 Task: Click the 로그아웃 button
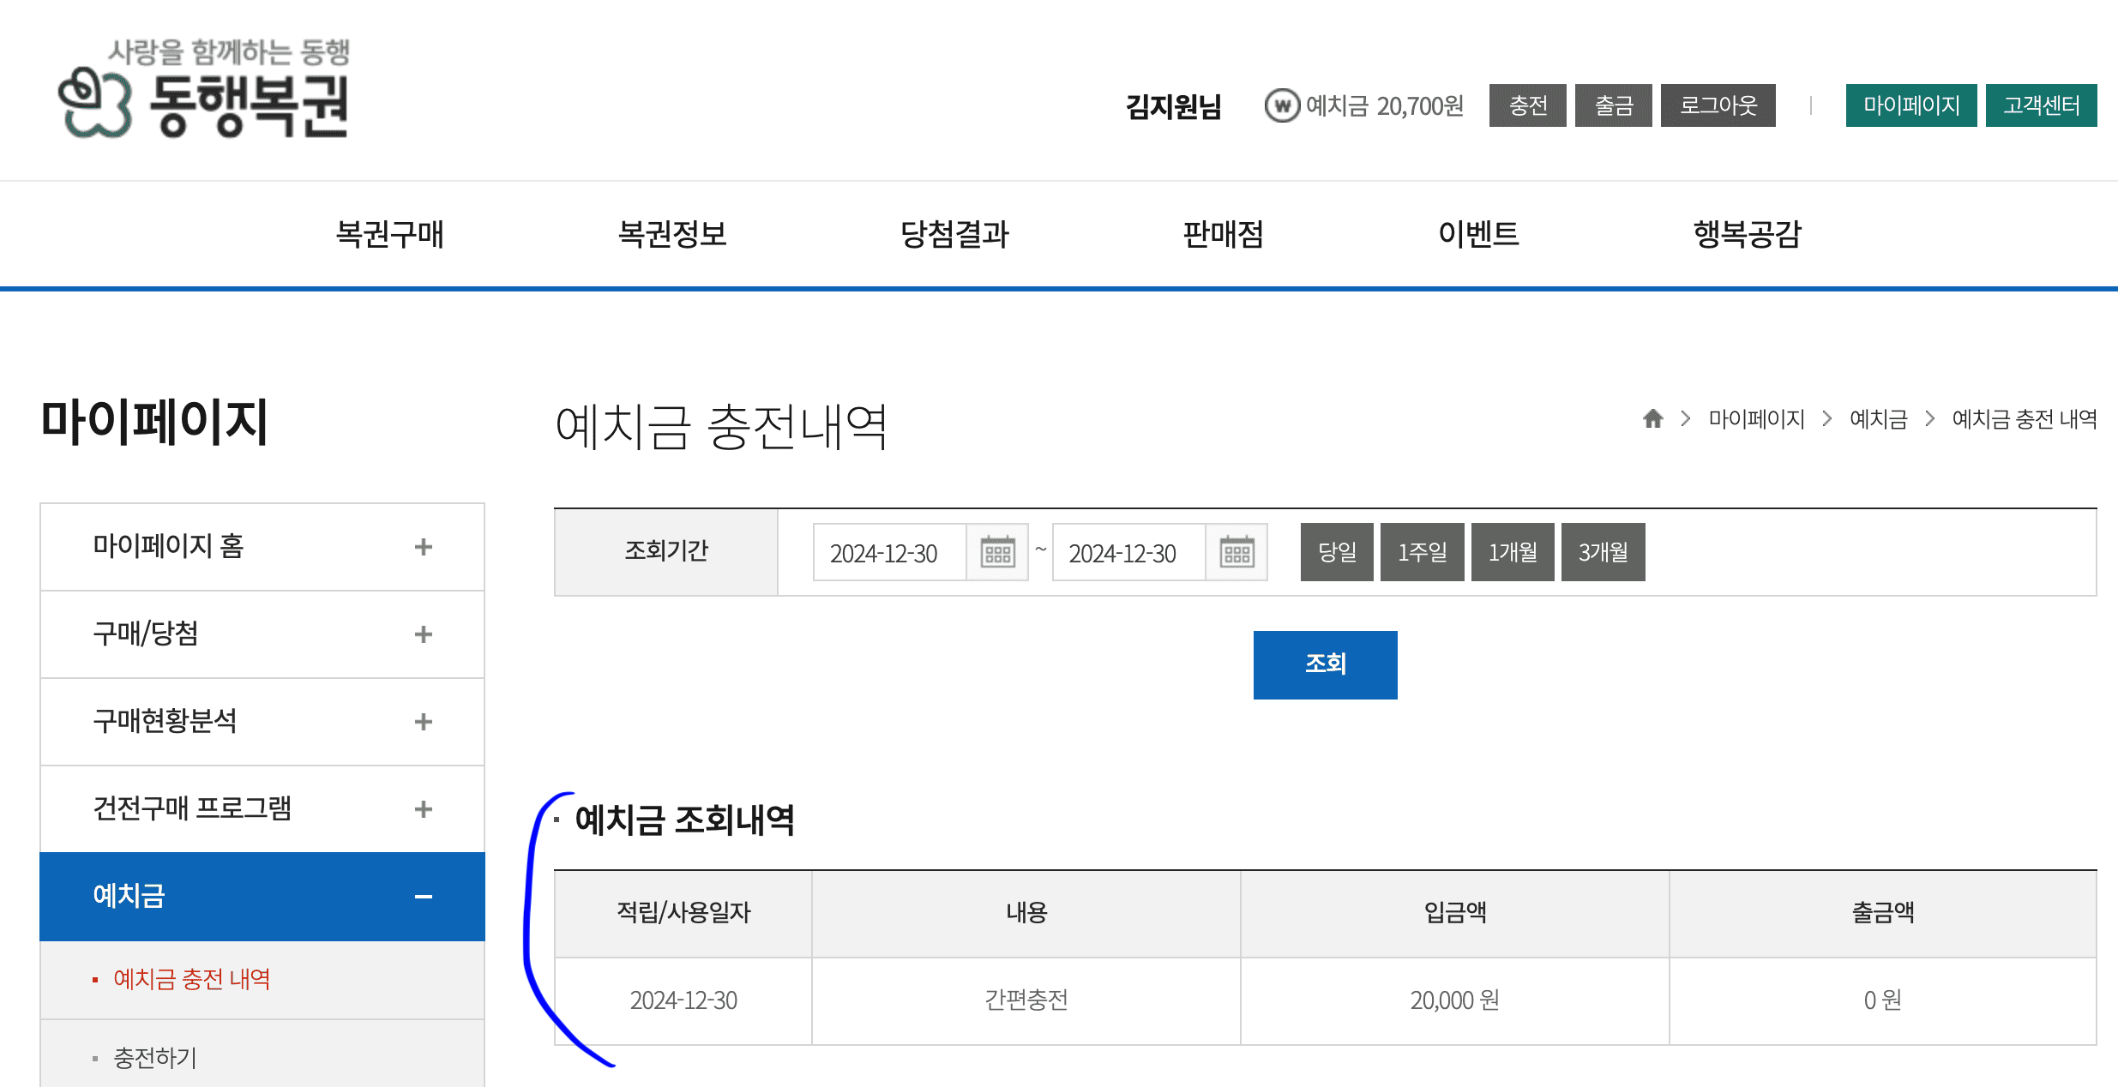(1718, 105)
